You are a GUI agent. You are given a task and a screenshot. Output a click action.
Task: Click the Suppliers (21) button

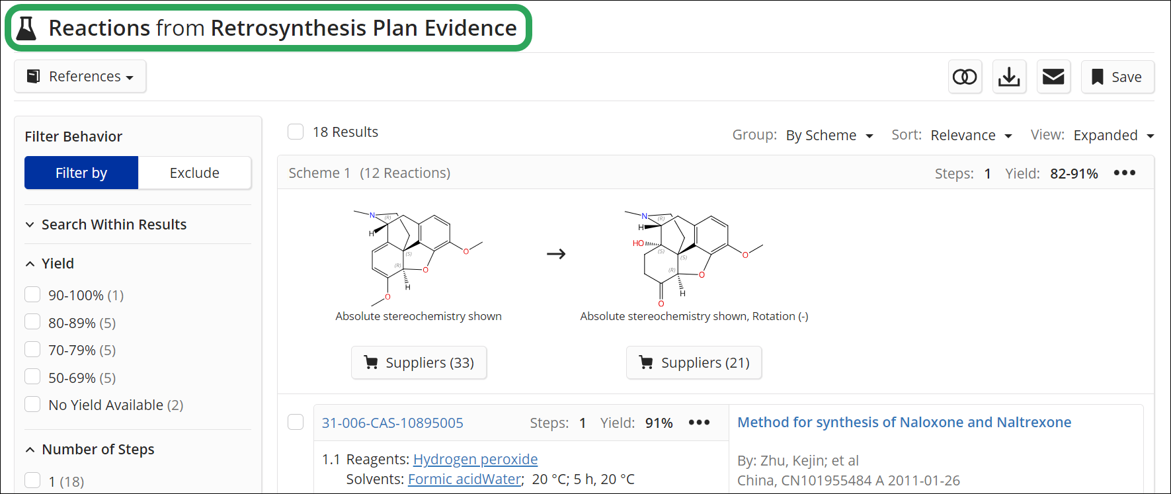click(694, 362)
